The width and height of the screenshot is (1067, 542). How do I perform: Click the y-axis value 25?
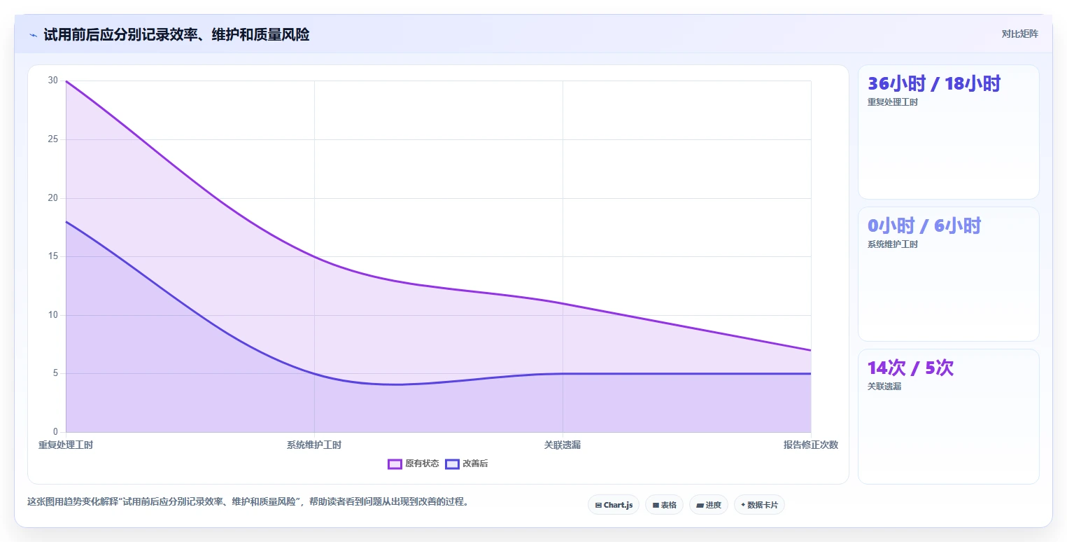pyautogui.click(x=53, y=139)
